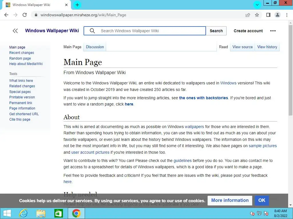Open the Windows Wallpaper Wiki site title
This screenshot has width=293, height=219.
coord(52,31)
